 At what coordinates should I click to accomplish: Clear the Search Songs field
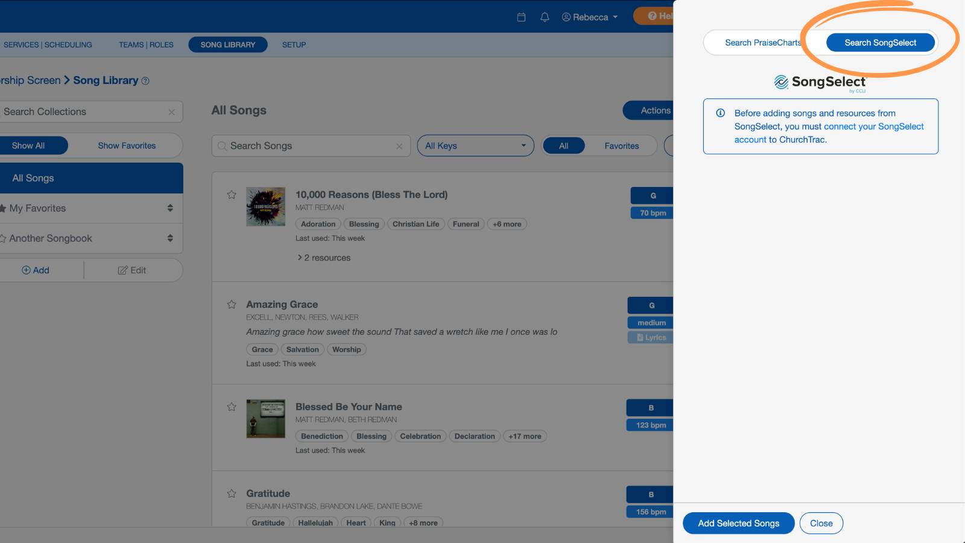399,146
